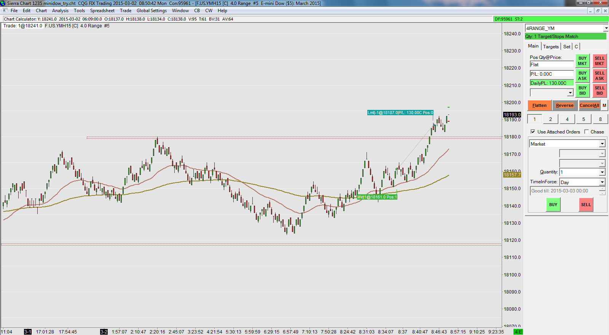Screen dimensions: 609x335
Task: Click the Lmt -1@18187.0 order label on chart
Action: 400,113
